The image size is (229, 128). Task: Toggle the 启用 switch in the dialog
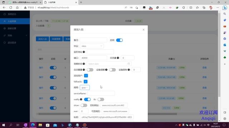120,40
